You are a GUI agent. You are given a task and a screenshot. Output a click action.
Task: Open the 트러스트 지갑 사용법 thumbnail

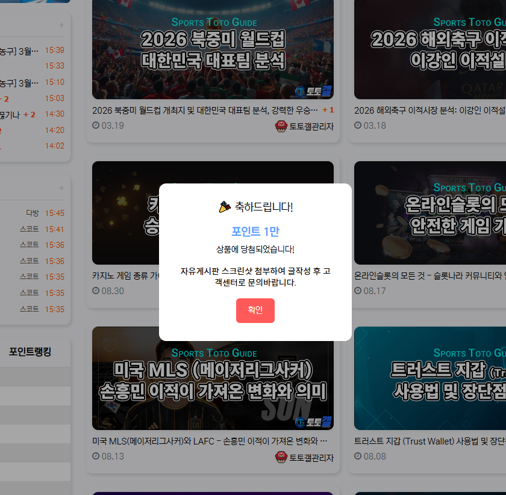point(430,378)
